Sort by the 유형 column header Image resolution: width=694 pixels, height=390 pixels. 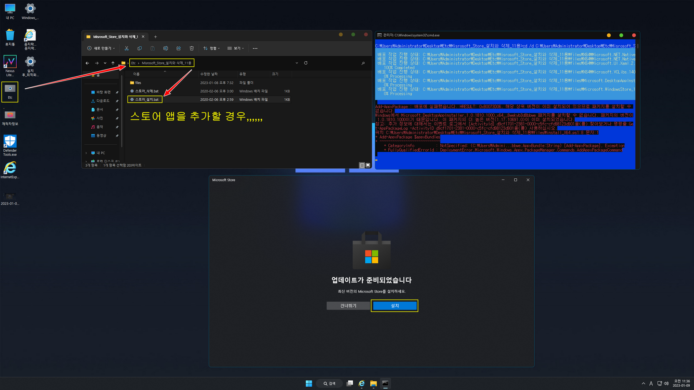pyautogui.click(x=242, y=74)
